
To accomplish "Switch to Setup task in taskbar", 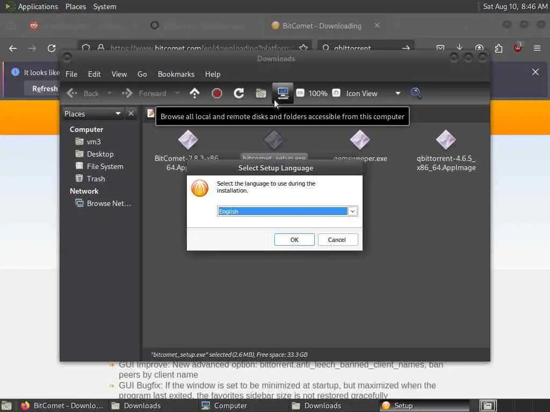I will (424, 406).
